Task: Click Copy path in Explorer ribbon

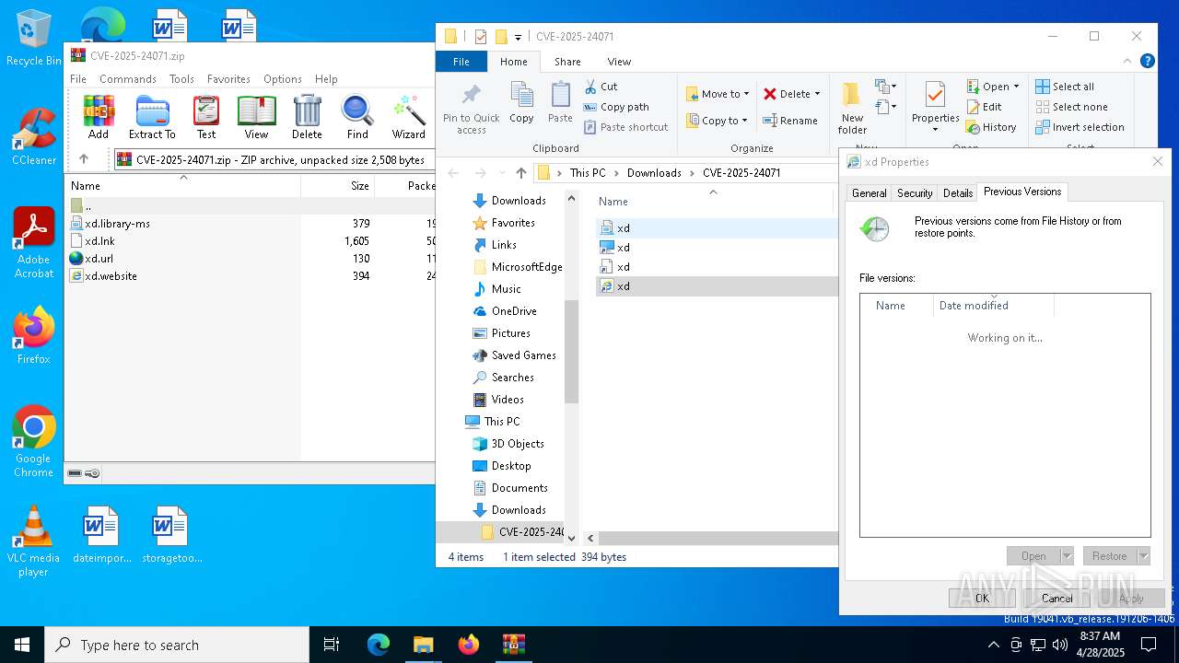Action: pyautogui.click(x=616, y=107)
